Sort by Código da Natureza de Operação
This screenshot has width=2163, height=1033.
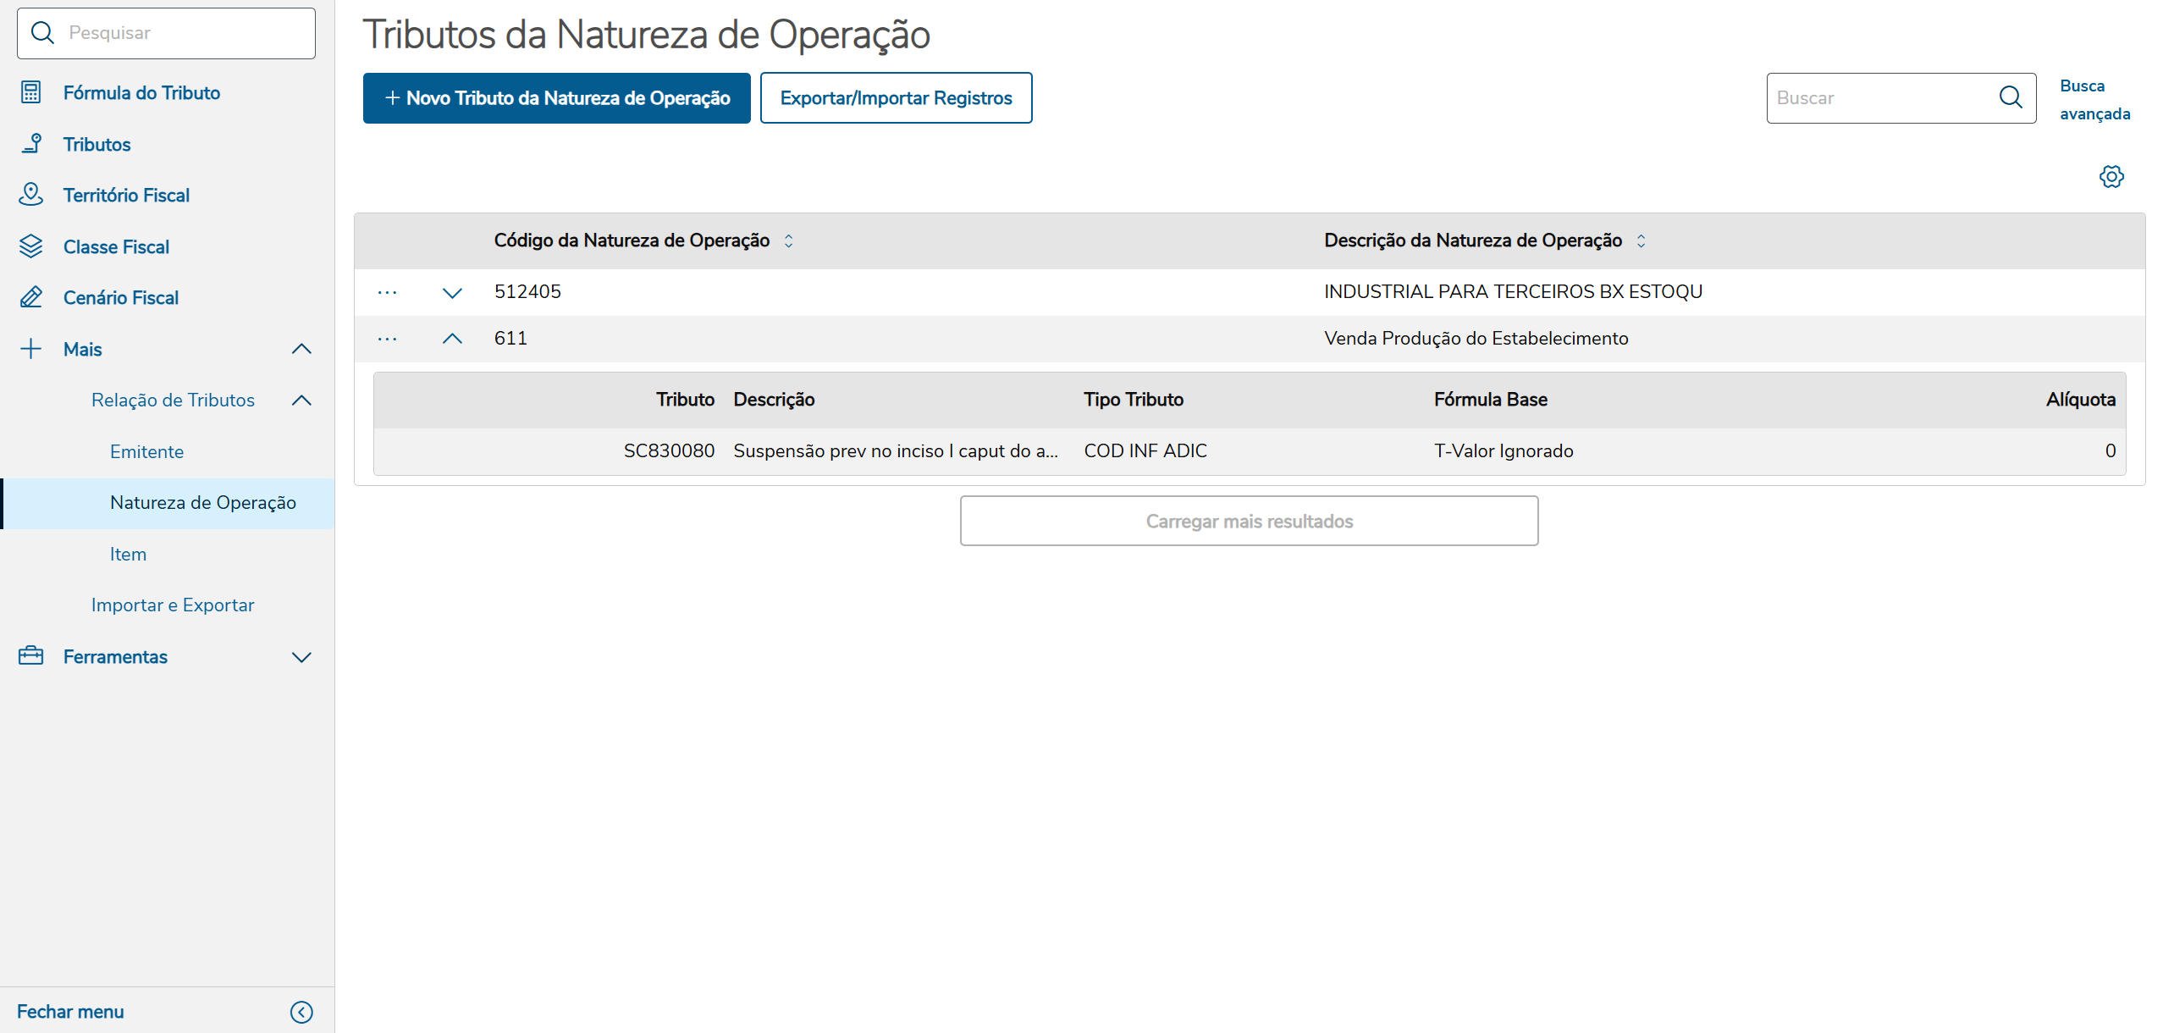coord(788,240)
